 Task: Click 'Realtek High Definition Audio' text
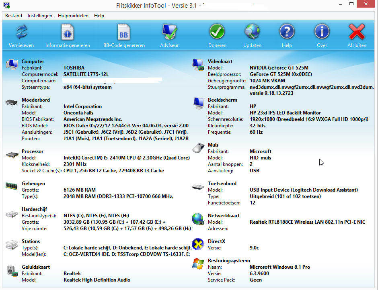pos(97,280)
